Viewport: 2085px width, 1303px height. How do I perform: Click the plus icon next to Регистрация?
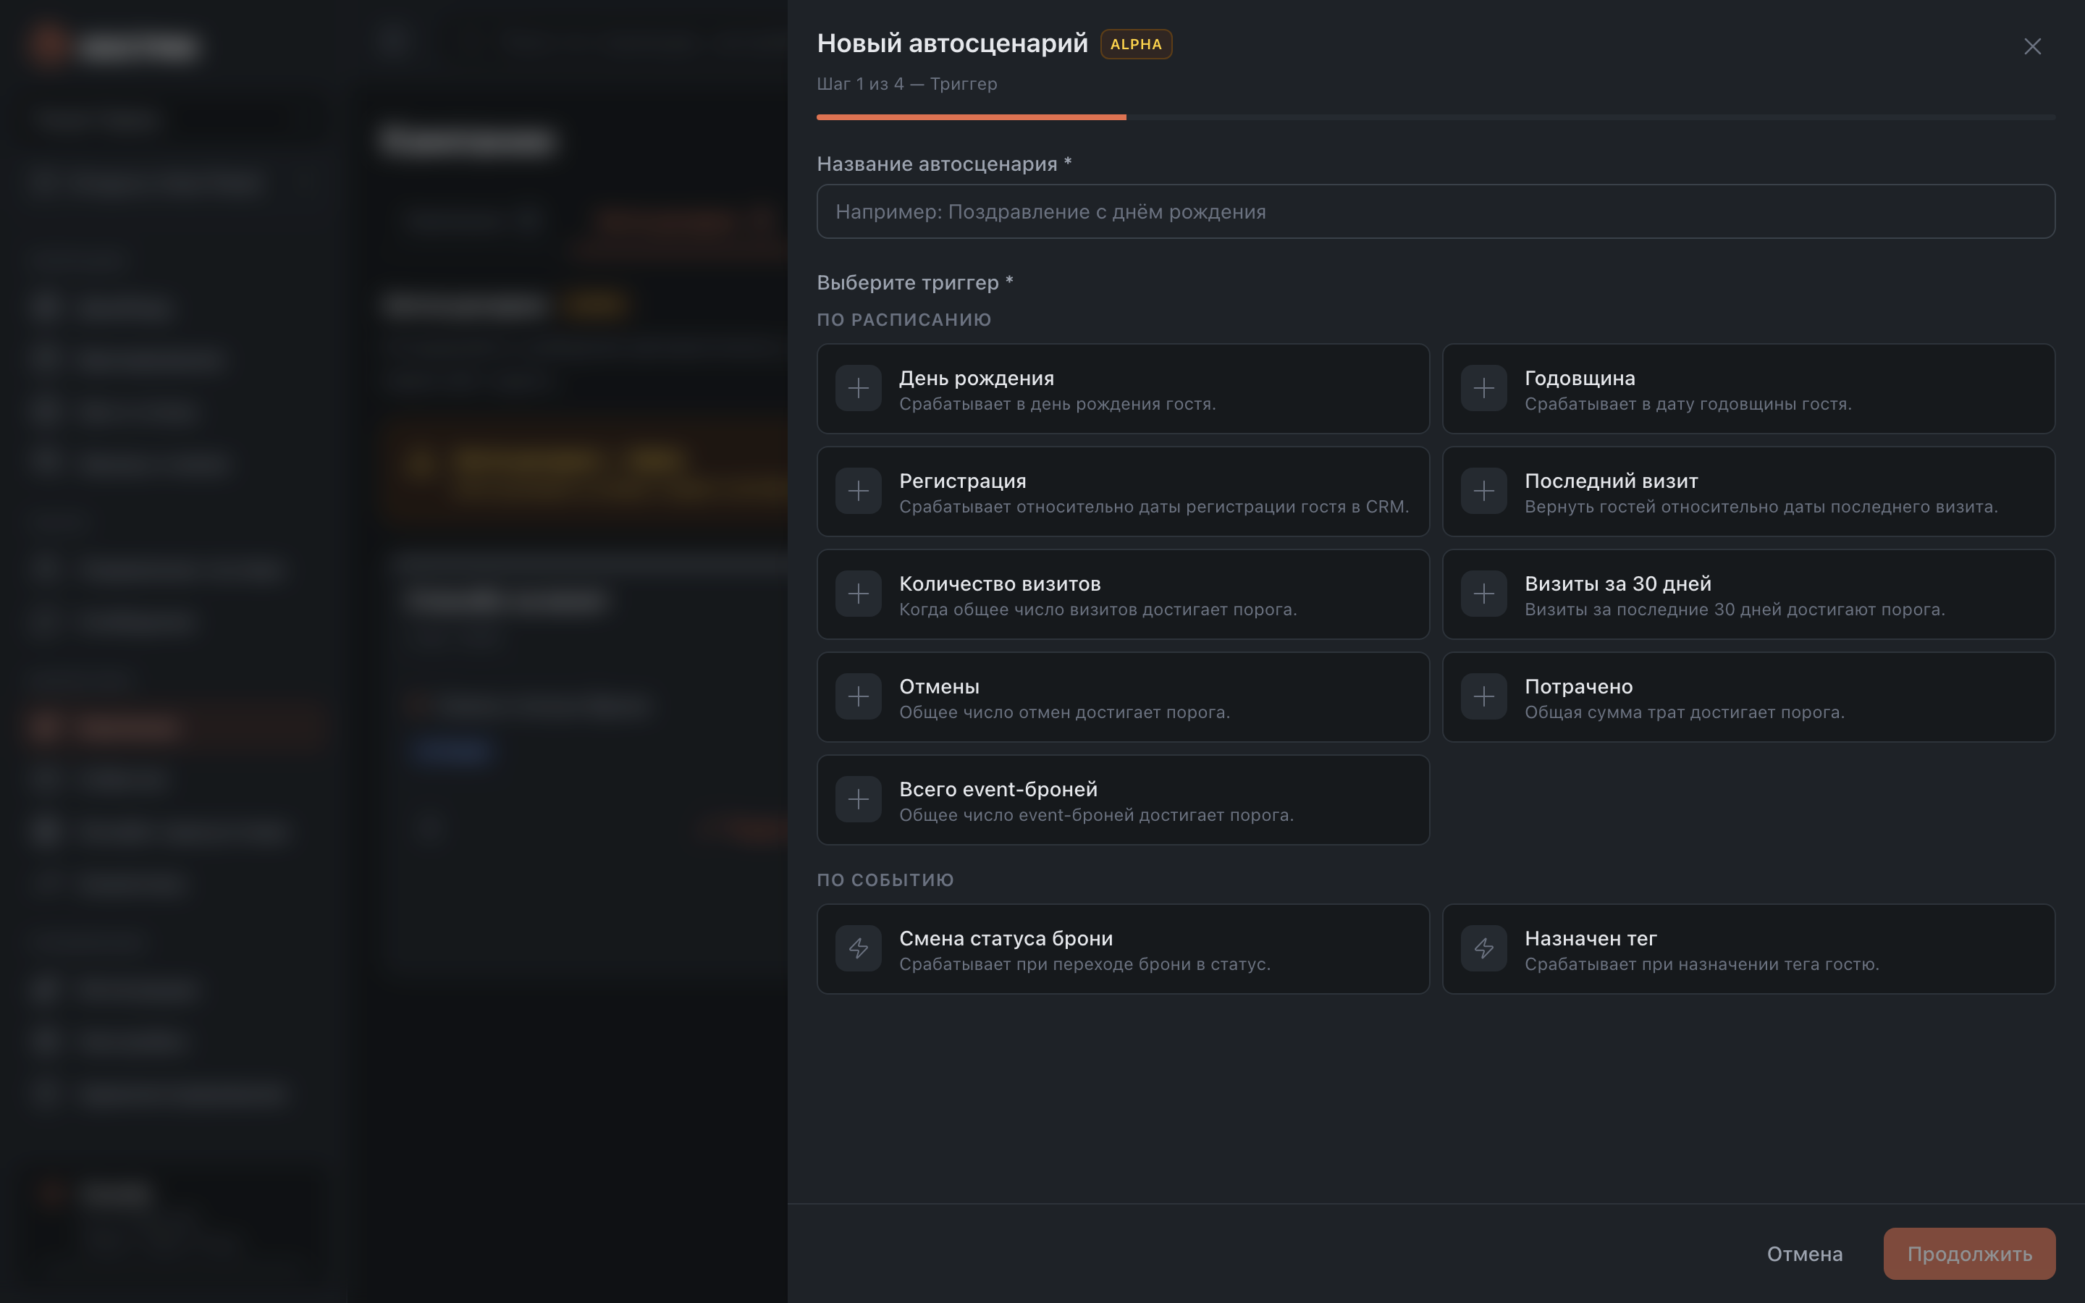[x=858, y=492]
